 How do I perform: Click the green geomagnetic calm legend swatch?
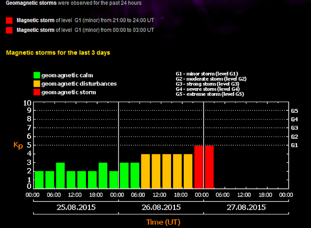[x=37, y=76]
